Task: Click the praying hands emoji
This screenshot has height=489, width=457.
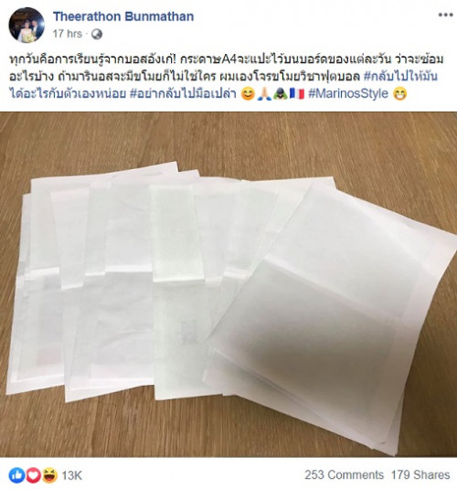Action: click(264, 94)
